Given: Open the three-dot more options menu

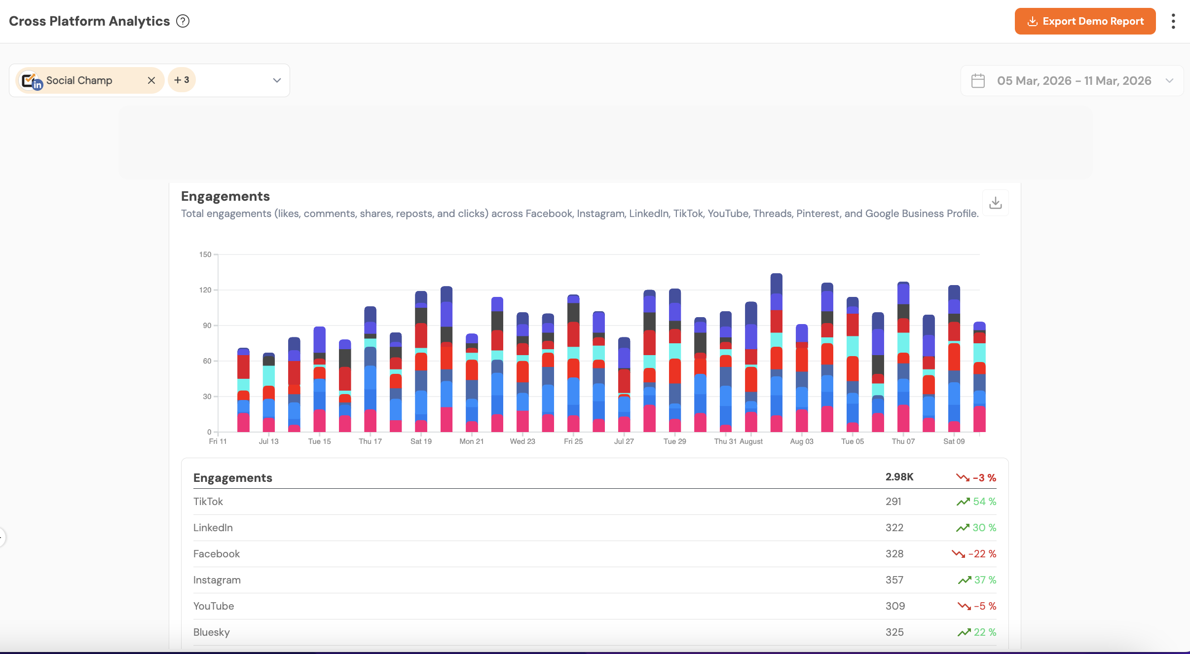Looking at the screenshot, I should [x=1173, y=21].
